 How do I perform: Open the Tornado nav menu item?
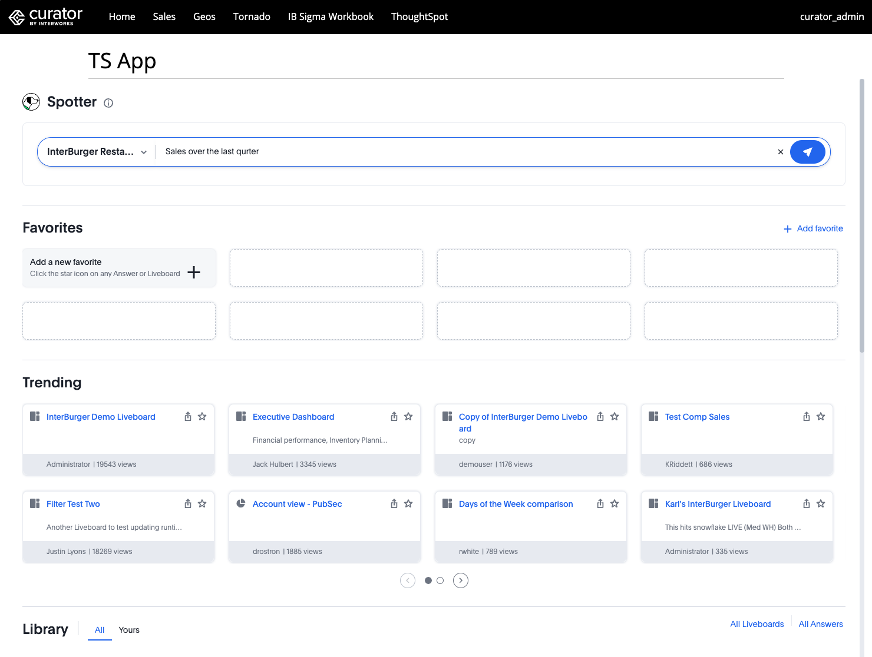click(x=252, y=16)
